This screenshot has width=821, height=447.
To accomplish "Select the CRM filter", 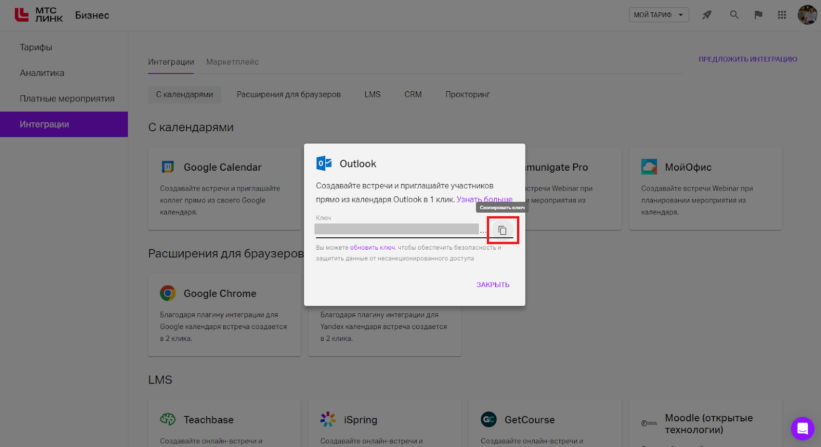I will [413, 94].
